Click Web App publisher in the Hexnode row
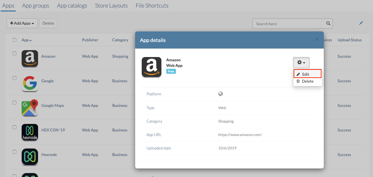373x177 pixels. [x=90, y=155]
